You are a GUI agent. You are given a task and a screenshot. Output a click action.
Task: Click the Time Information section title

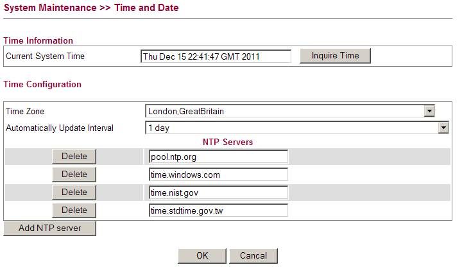pyautogui.click(x=38, y=40)
